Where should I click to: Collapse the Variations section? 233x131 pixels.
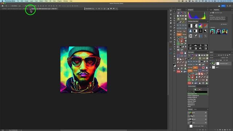click(x=210, y=27)
